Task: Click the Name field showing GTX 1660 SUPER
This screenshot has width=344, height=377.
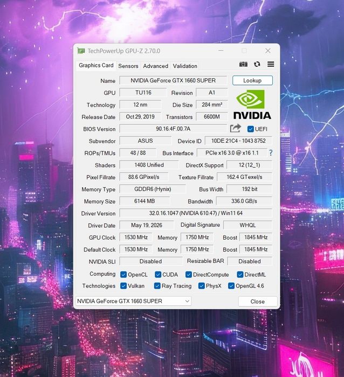Action: (x=173, y=80)
